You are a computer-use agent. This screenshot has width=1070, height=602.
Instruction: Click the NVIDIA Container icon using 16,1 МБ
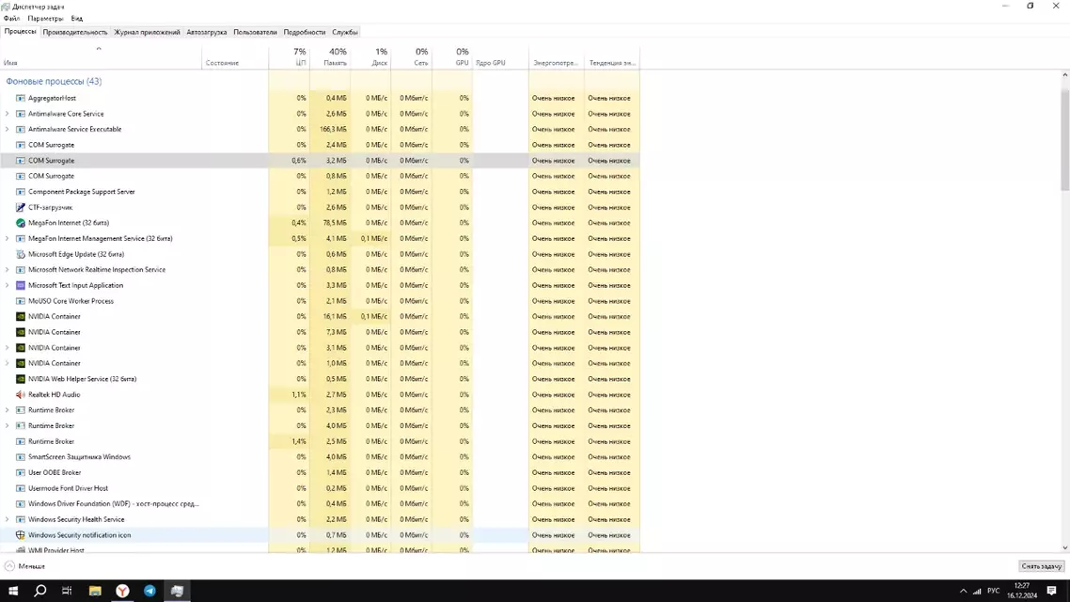(21, 317)
